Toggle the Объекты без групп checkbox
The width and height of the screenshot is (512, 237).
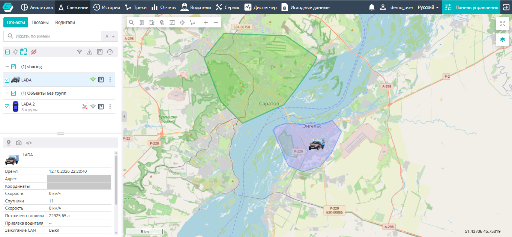[x=14, y=93]
